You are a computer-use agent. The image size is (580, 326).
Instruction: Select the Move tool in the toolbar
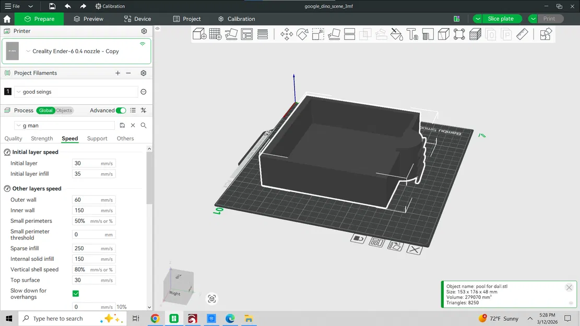point(286,34)
